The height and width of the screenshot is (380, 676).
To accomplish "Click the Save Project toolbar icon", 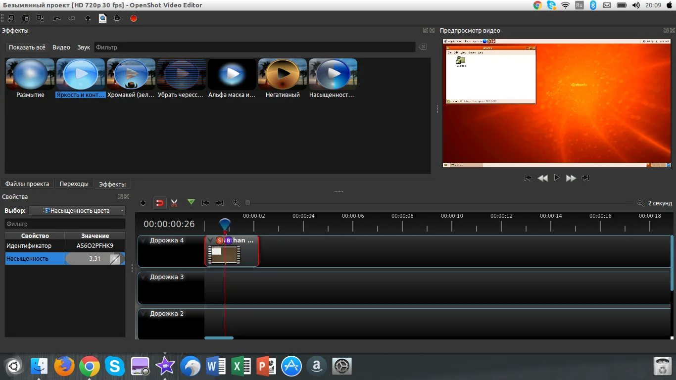I will coord(40,18).
